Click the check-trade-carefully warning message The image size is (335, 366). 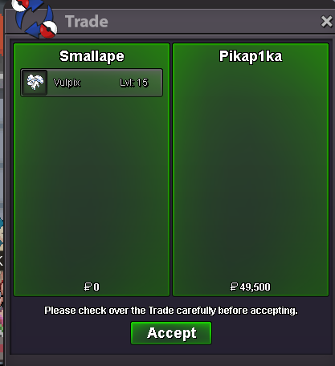coord(171,311)
